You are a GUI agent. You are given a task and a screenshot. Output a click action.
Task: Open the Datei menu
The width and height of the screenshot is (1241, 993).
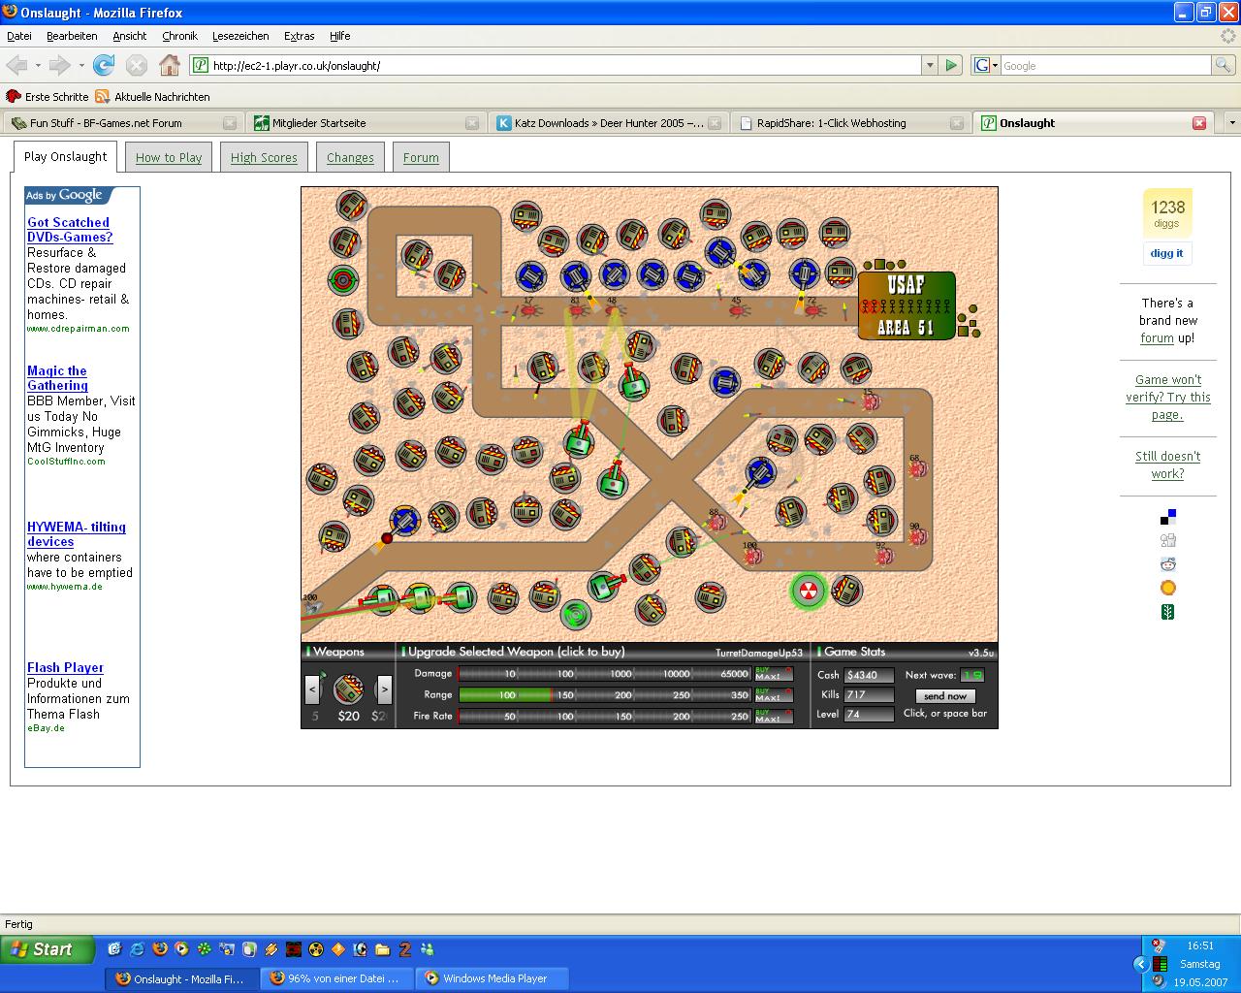coord(19,36)
